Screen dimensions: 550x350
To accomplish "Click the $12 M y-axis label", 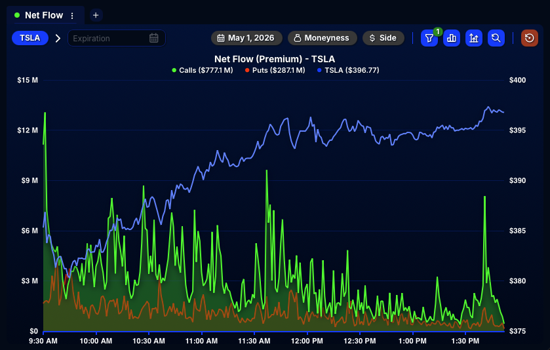I will pyautogui.click(x=28, y=130).
